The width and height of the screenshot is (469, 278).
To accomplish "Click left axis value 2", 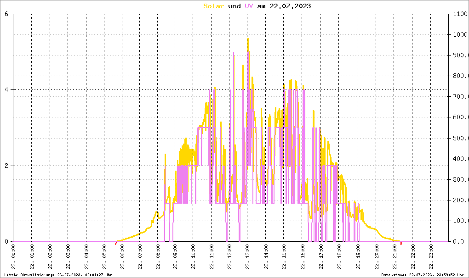I will (6, 166).
